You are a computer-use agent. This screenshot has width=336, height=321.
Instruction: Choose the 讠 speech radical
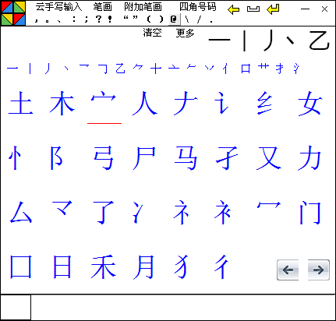coord(221,103)
